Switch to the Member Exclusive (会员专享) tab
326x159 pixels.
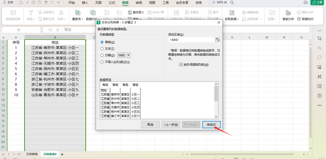click(182, 3)
